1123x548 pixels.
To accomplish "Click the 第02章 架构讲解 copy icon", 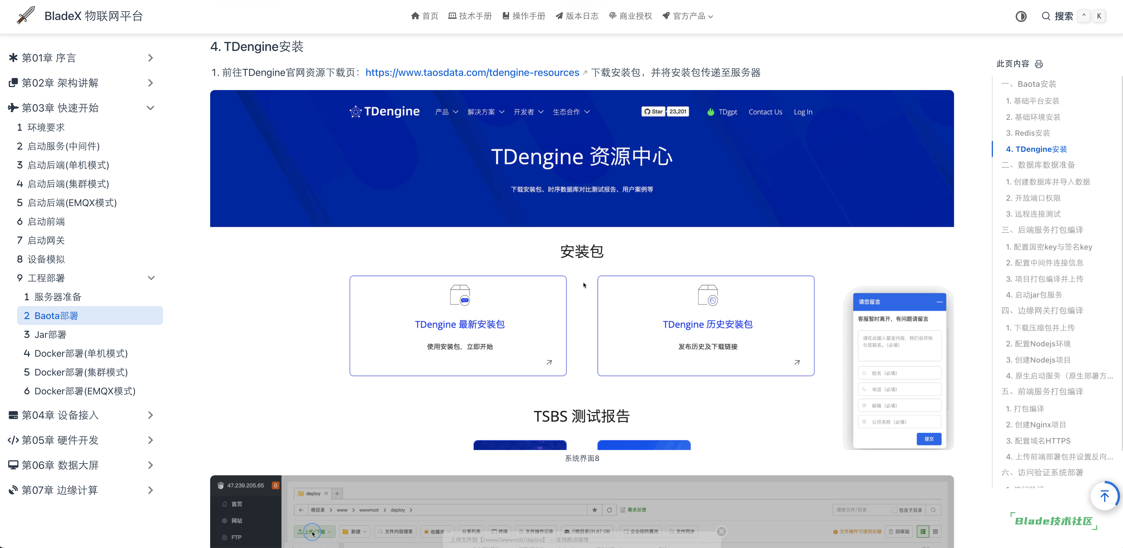I will 13,83.
